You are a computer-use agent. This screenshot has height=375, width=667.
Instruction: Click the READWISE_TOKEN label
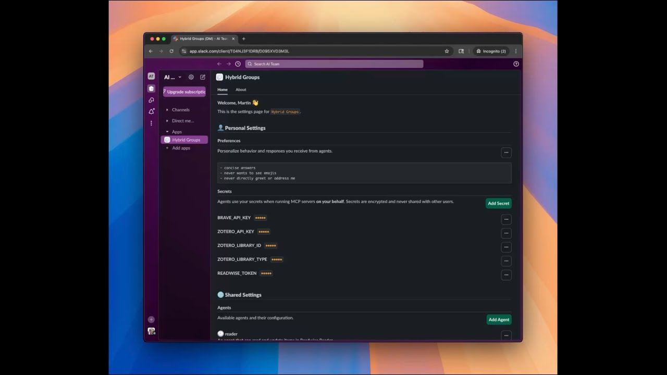(237, 273)
